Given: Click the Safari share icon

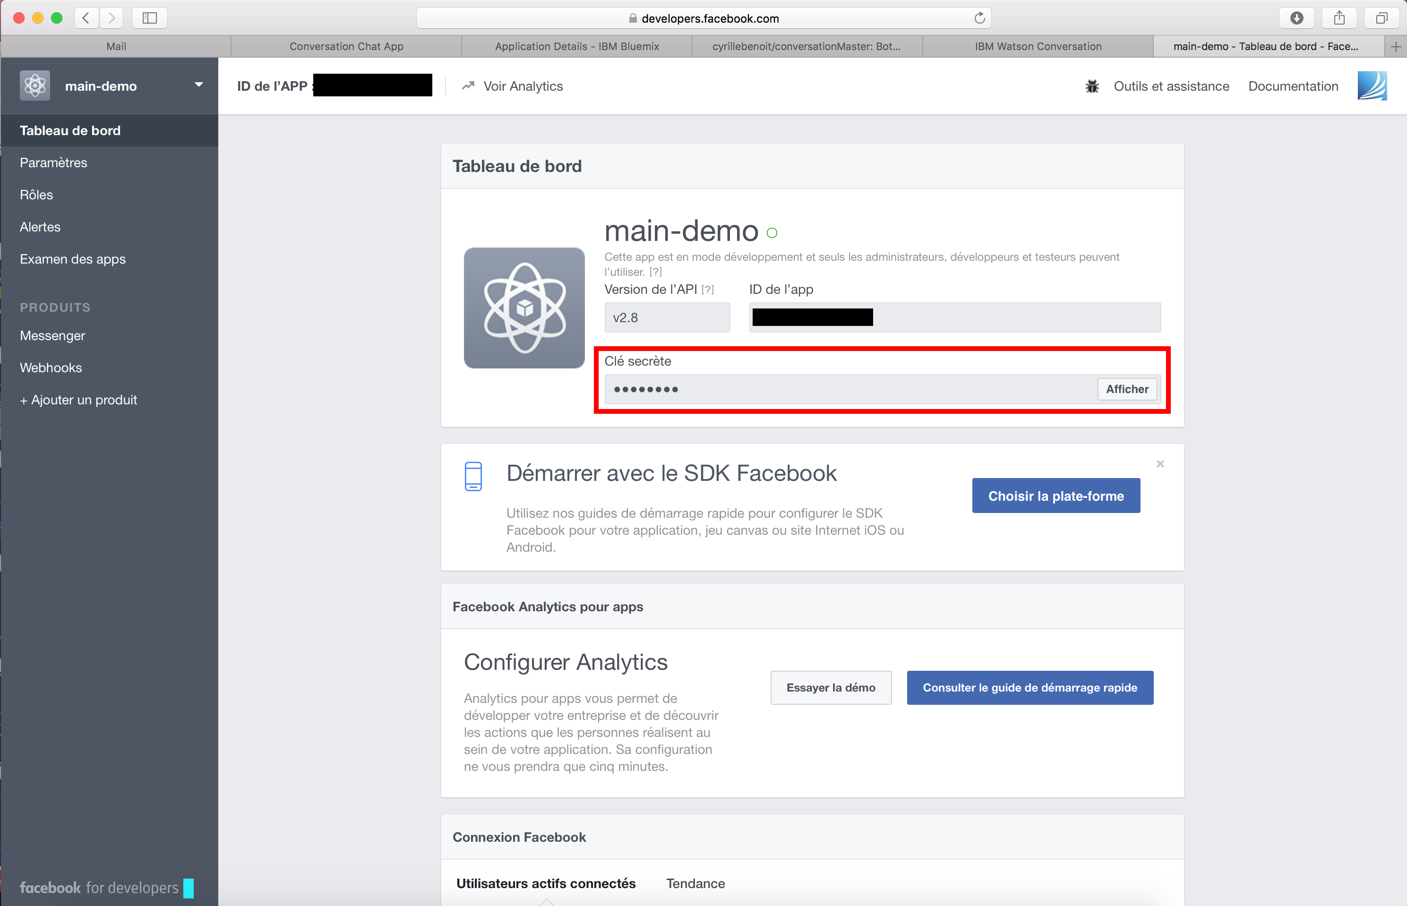Looking at the screenshot, I should [x=1339, y=17].
